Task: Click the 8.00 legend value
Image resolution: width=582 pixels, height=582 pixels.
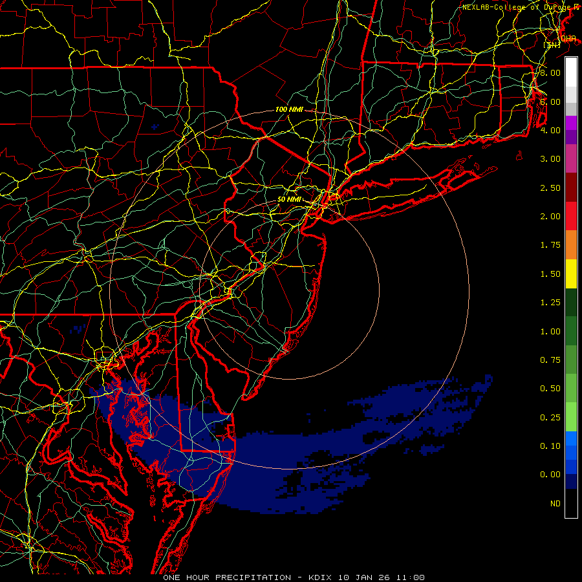Action: [x=550, y=72]
